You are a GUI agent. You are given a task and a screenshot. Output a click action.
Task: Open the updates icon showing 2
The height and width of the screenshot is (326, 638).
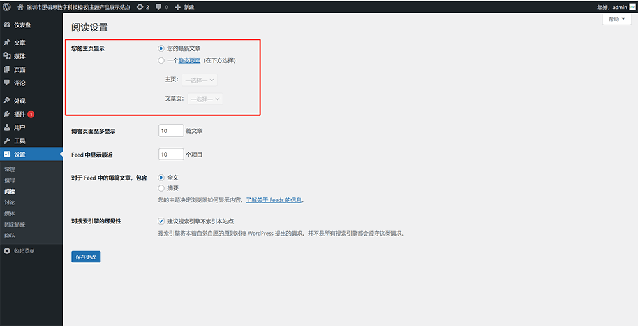[140, 7]
